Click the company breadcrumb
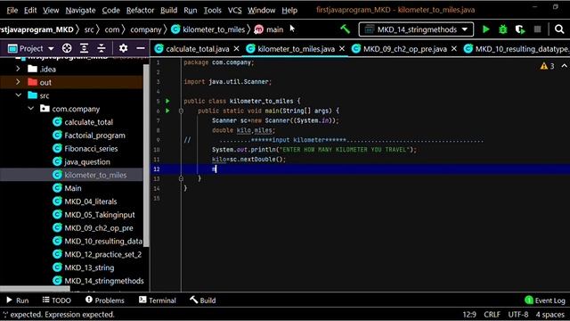 145,29
